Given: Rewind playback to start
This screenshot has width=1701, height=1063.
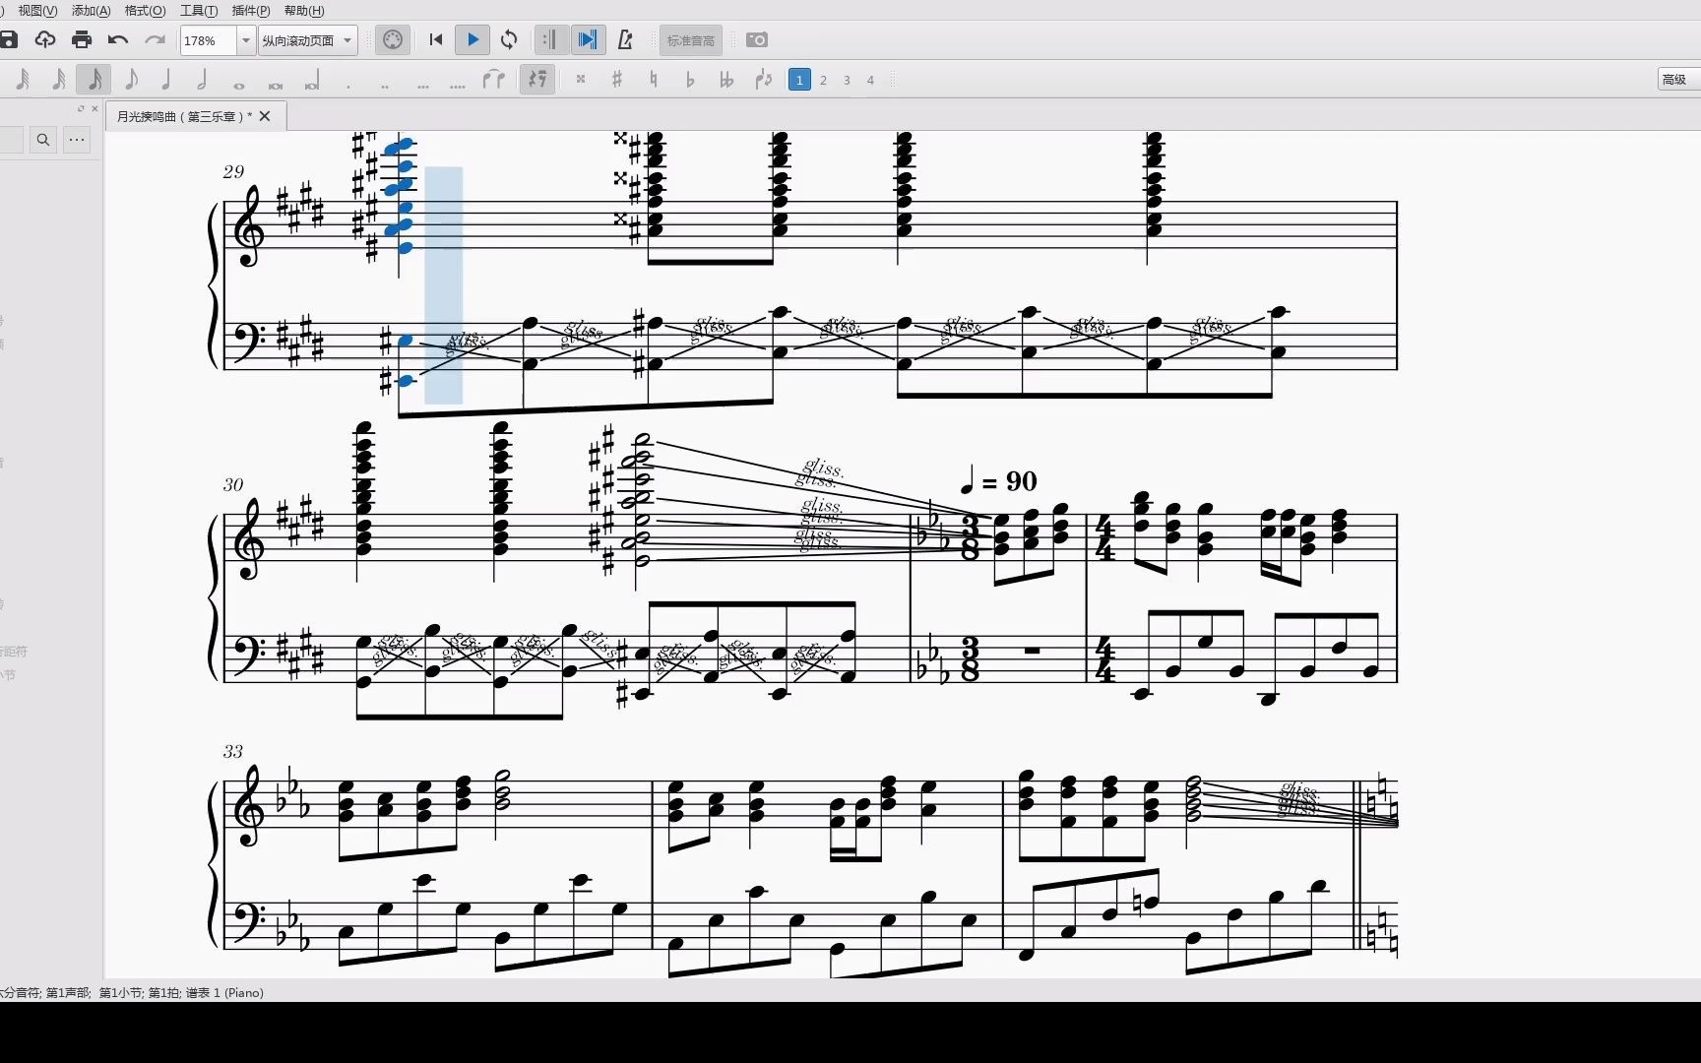Looking at the screenshot, I should coord(436,39).
